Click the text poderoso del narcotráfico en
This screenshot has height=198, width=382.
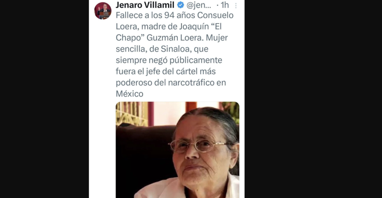[171, 83]
